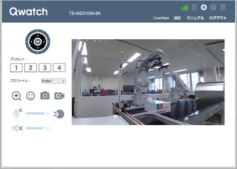Viewport: 237px width, 169px height.
Task: Pan the camera left with the left arrow
Action: click(31, 42)
